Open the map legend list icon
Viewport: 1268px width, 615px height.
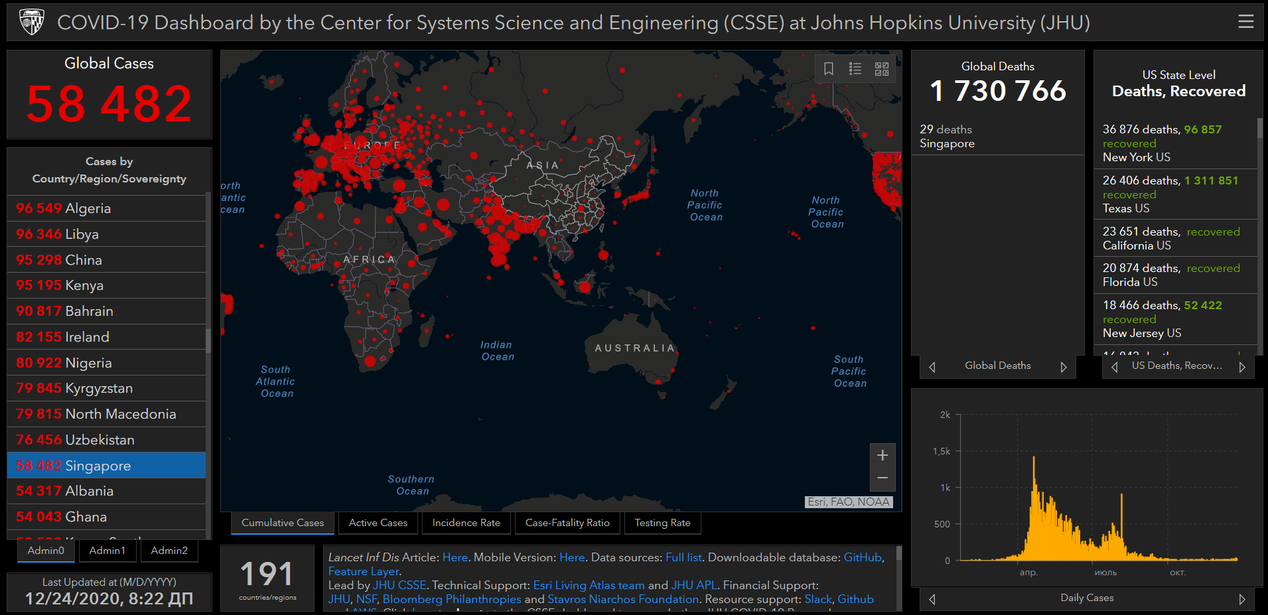click(x=855, y=69)
